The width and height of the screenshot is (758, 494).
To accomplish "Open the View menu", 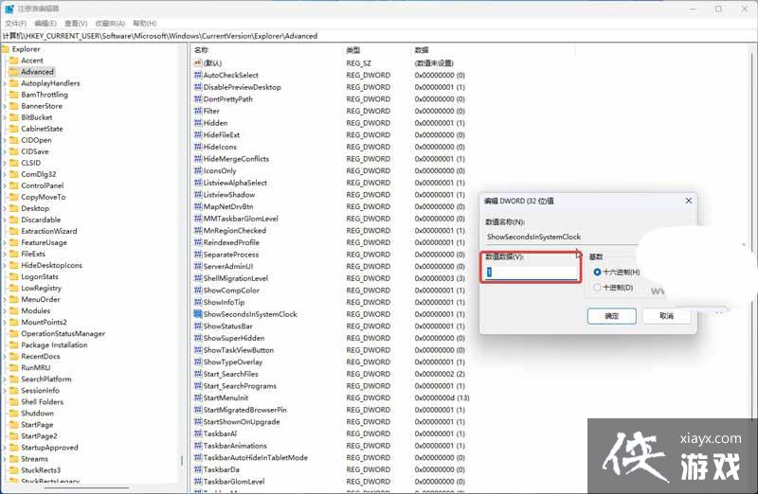I will [76, 23].
